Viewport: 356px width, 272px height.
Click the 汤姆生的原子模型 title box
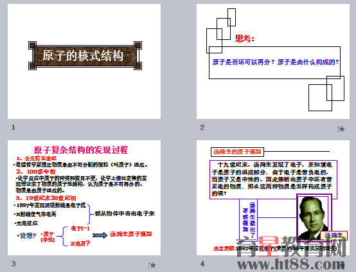[237, 152]
